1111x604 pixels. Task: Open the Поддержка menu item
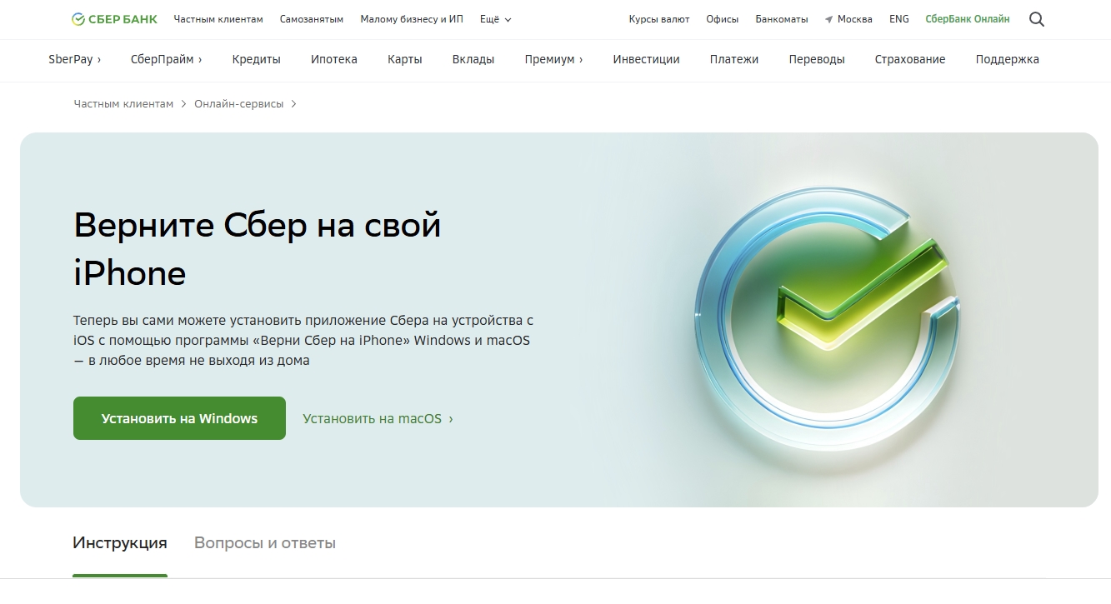point(1008,59)
